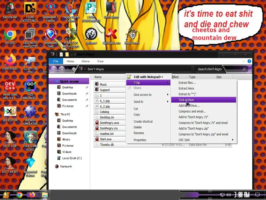Click the Firefox icon on the taskbar
This screenshot has height=200, width=266.
point(32,195)
